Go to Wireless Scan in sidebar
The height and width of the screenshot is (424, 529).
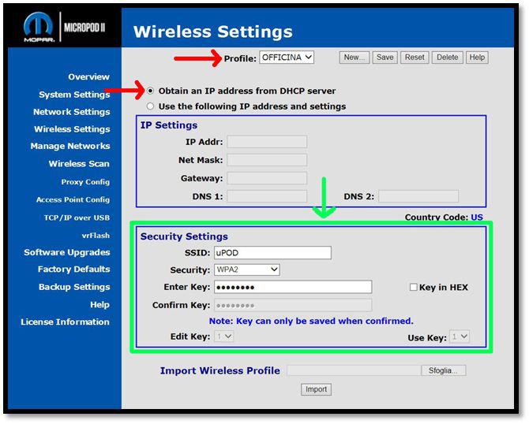click(79, 164)
